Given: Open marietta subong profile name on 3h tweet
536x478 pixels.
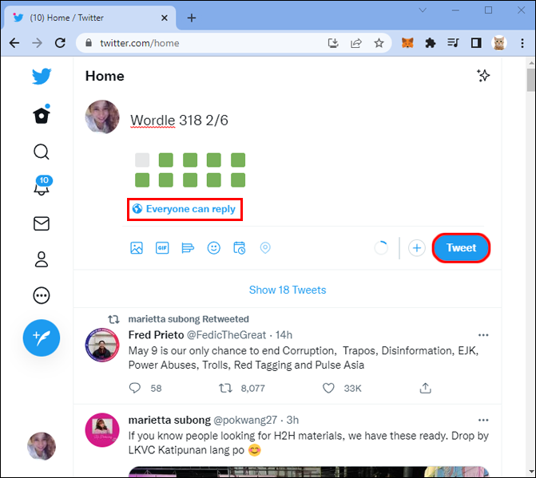Looking at the screenshot, I should click(x=169, y=420).
